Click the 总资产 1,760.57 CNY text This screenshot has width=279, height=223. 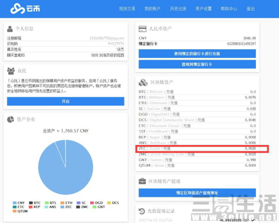[66, 131]
